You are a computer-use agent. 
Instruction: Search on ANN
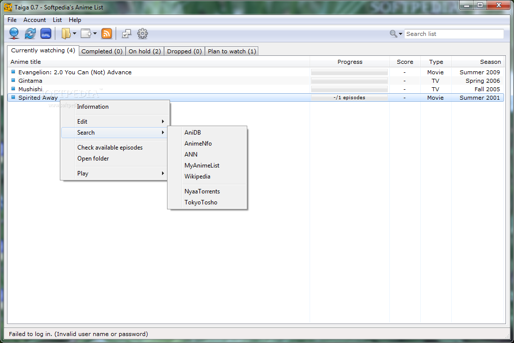pyautogui.click(x=207, y=155)
